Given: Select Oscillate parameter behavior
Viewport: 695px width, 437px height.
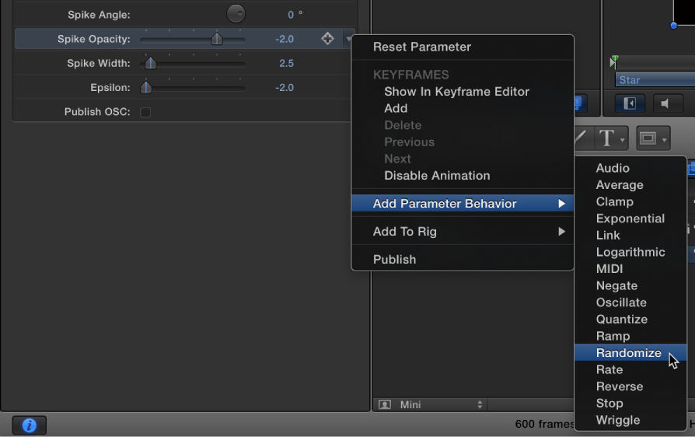Looking at the screenshot, I should [630, 302].
